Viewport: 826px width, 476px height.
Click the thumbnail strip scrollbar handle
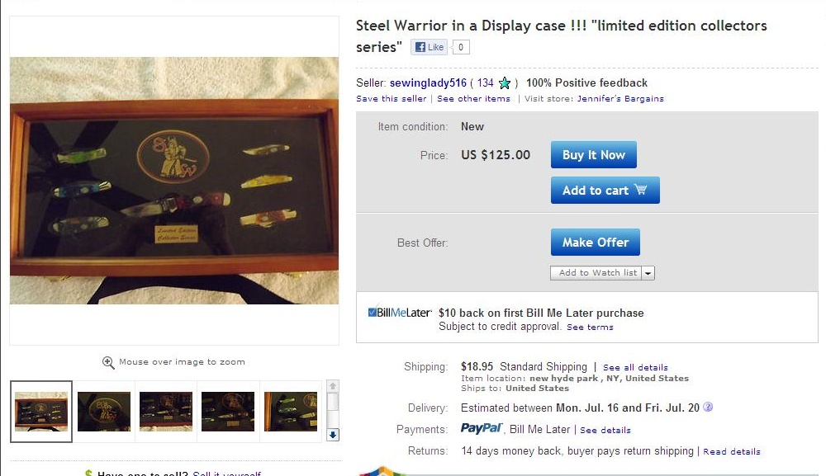click(x=333, y=403)
